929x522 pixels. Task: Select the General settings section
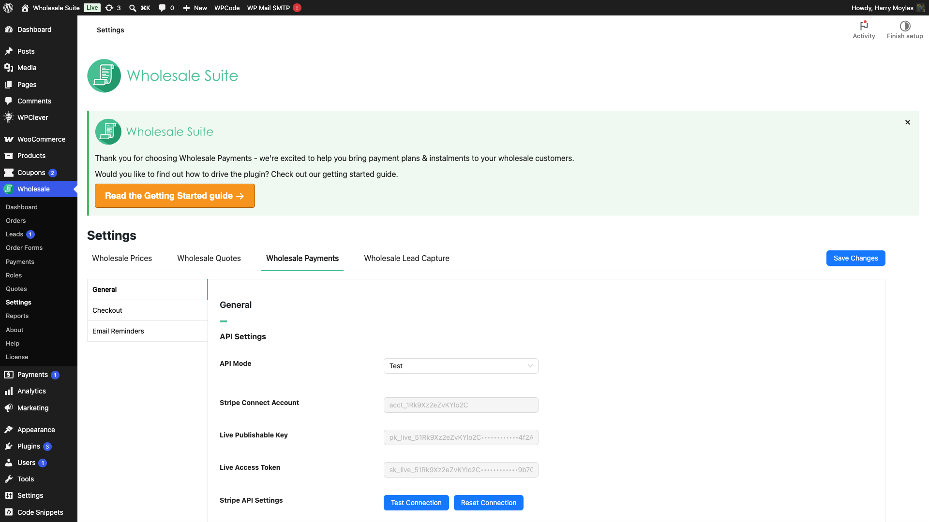click(147, 290)
